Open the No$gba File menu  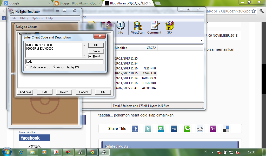pos(14,18)
